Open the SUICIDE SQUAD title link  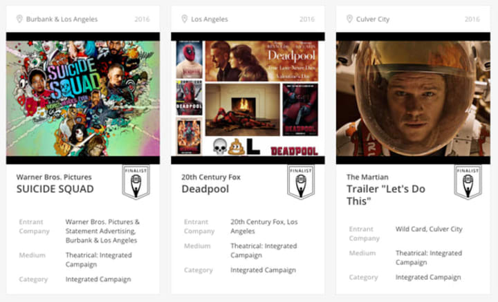coord(55,189)
